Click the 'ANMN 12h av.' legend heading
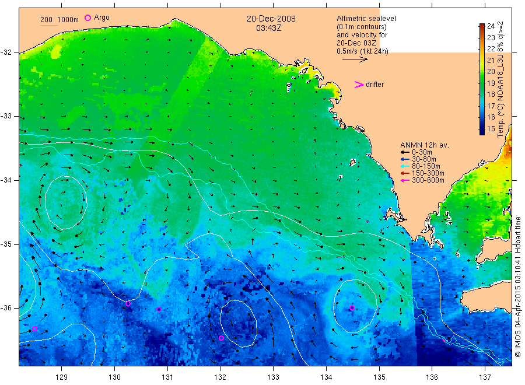The width and height of the screenshot is (525, 385). pos(425,145)
